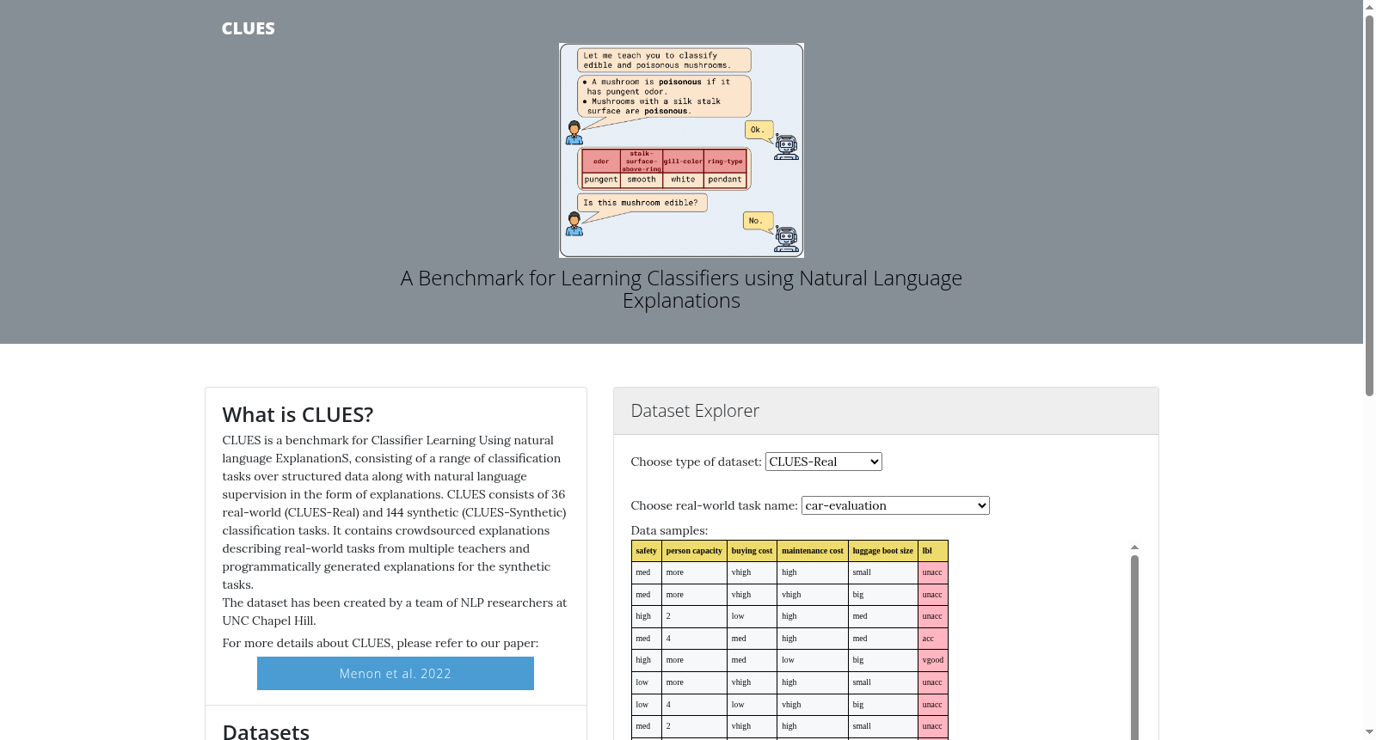Click the CLUES brand link in the header
Viewport: 1376px width, 740px height.
coord(248,28)
